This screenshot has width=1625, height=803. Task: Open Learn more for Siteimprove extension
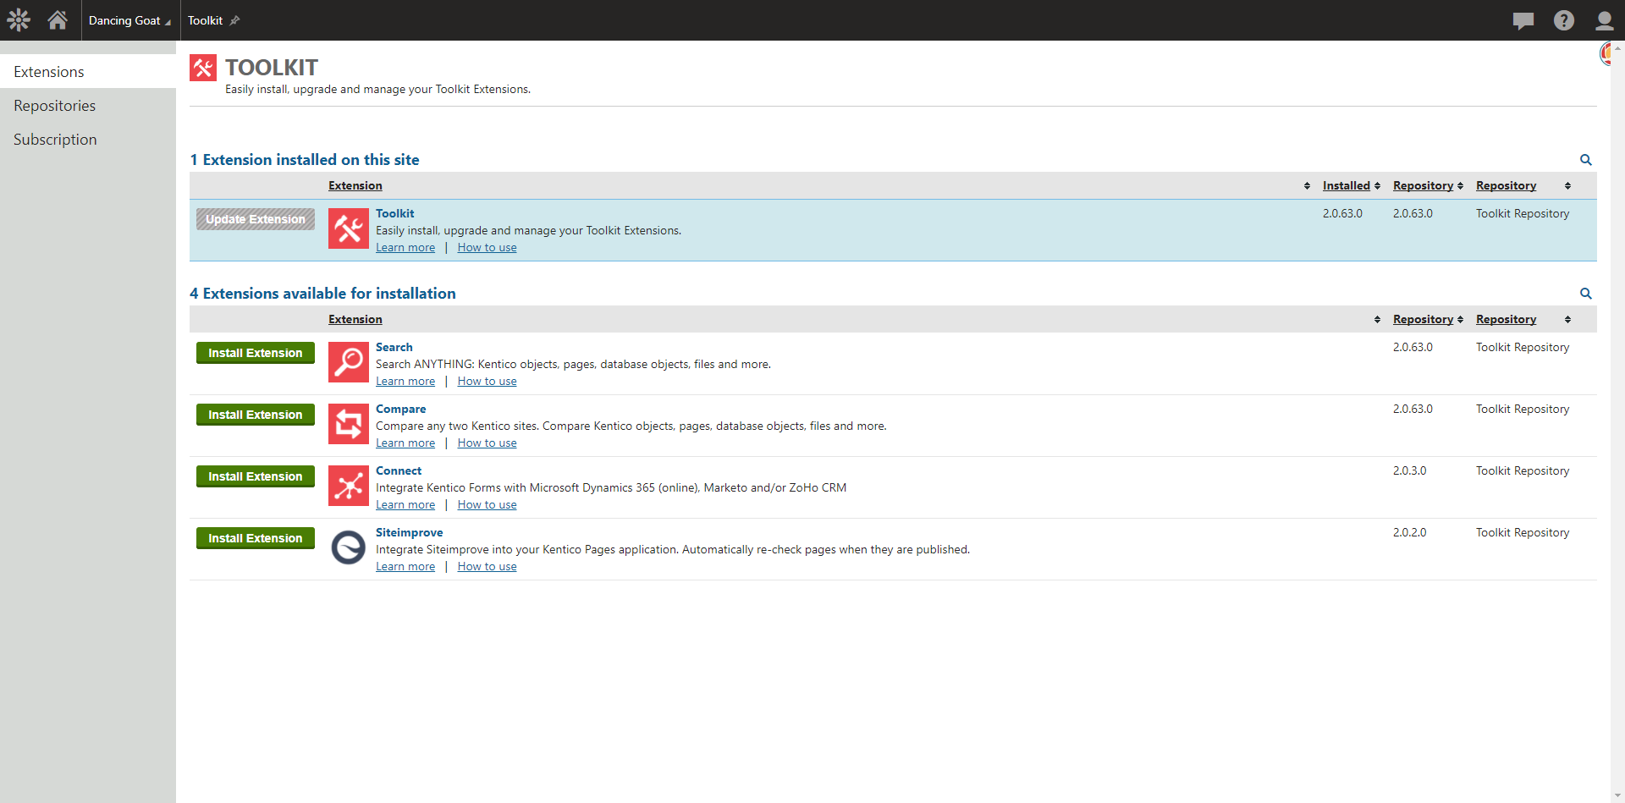[405, 567]
